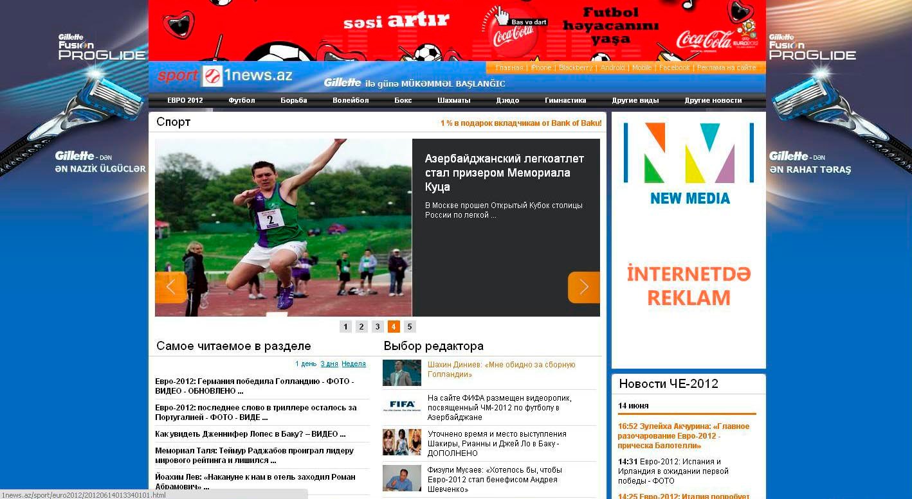Select slide number 5 in carousel
The height and width of the screenshot is (499, 912).
coord(410,326)
